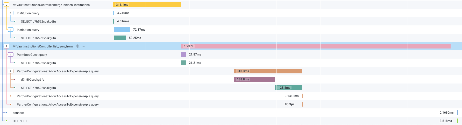
Task: Click the teal 52.25ms SELECT bar
Action: pos(120,38)
